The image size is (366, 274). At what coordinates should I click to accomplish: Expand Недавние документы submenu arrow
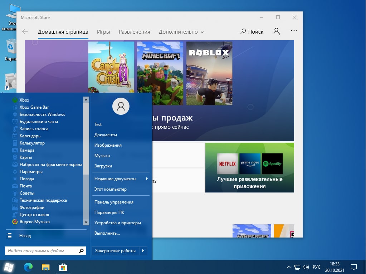(147, 179)
